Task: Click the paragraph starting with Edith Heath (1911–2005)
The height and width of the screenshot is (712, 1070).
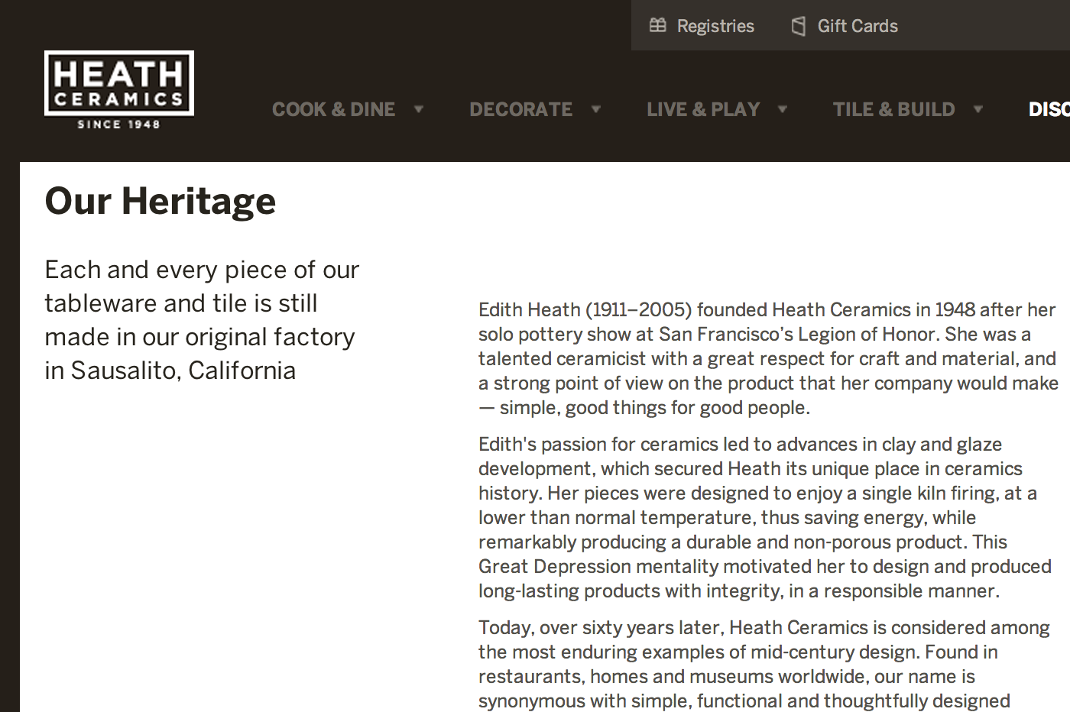Action: [x=767, y=358]
